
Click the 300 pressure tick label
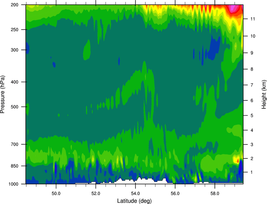[x=14, y=50]
